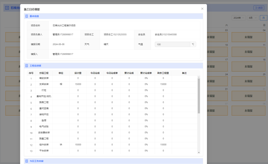Click the 分项工程 column header

pos(44,73)
